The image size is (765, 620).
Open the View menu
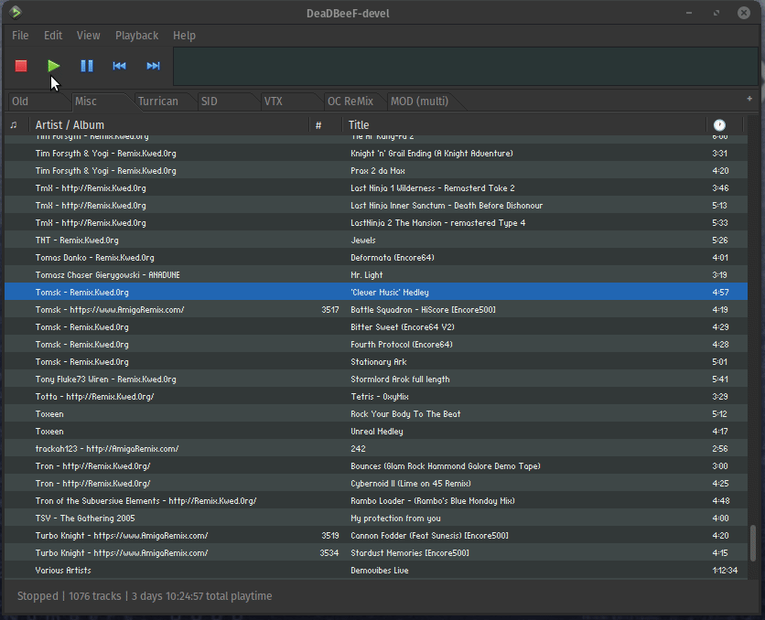[x=89, y=36]
